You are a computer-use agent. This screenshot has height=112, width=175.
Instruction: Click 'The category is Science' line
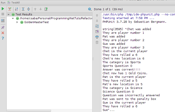coord(123,88)
